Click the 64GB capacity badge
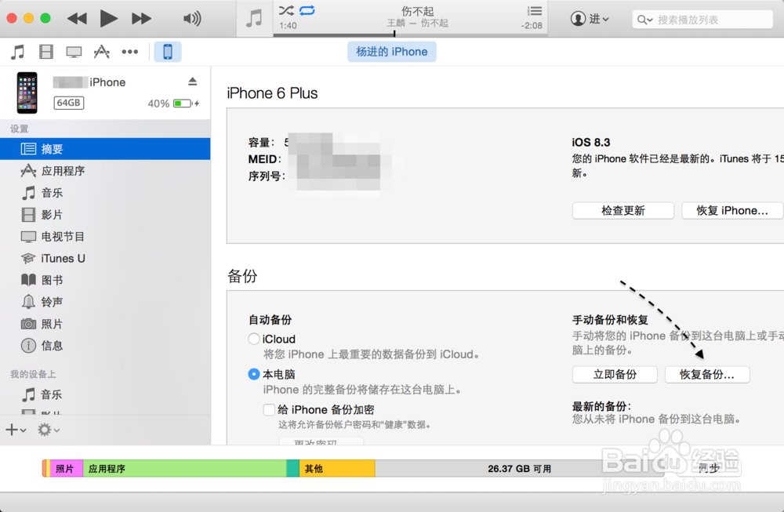 click(68, 103)
